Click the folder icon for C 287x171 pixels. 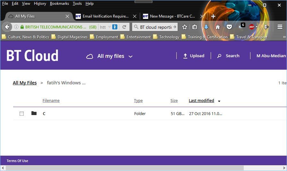point(34,113)
